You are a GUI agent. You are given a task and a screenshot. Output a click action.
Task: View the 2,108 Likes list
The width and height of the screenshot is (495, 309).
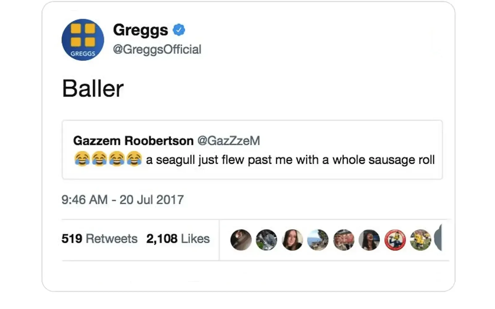coord(178,239)
